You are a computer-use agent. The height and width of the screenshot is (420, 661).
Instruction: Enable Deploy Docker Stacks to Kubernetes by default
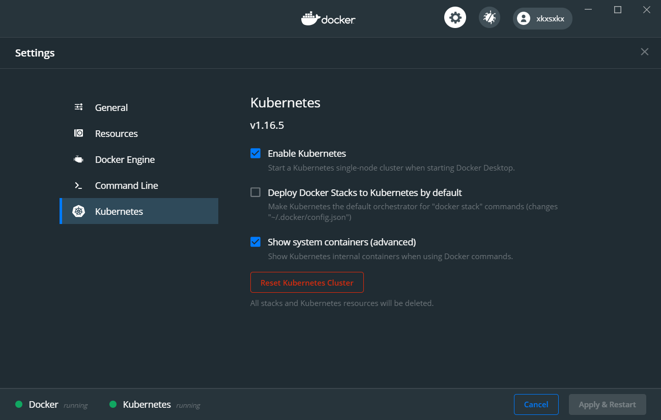pos(255,192)
